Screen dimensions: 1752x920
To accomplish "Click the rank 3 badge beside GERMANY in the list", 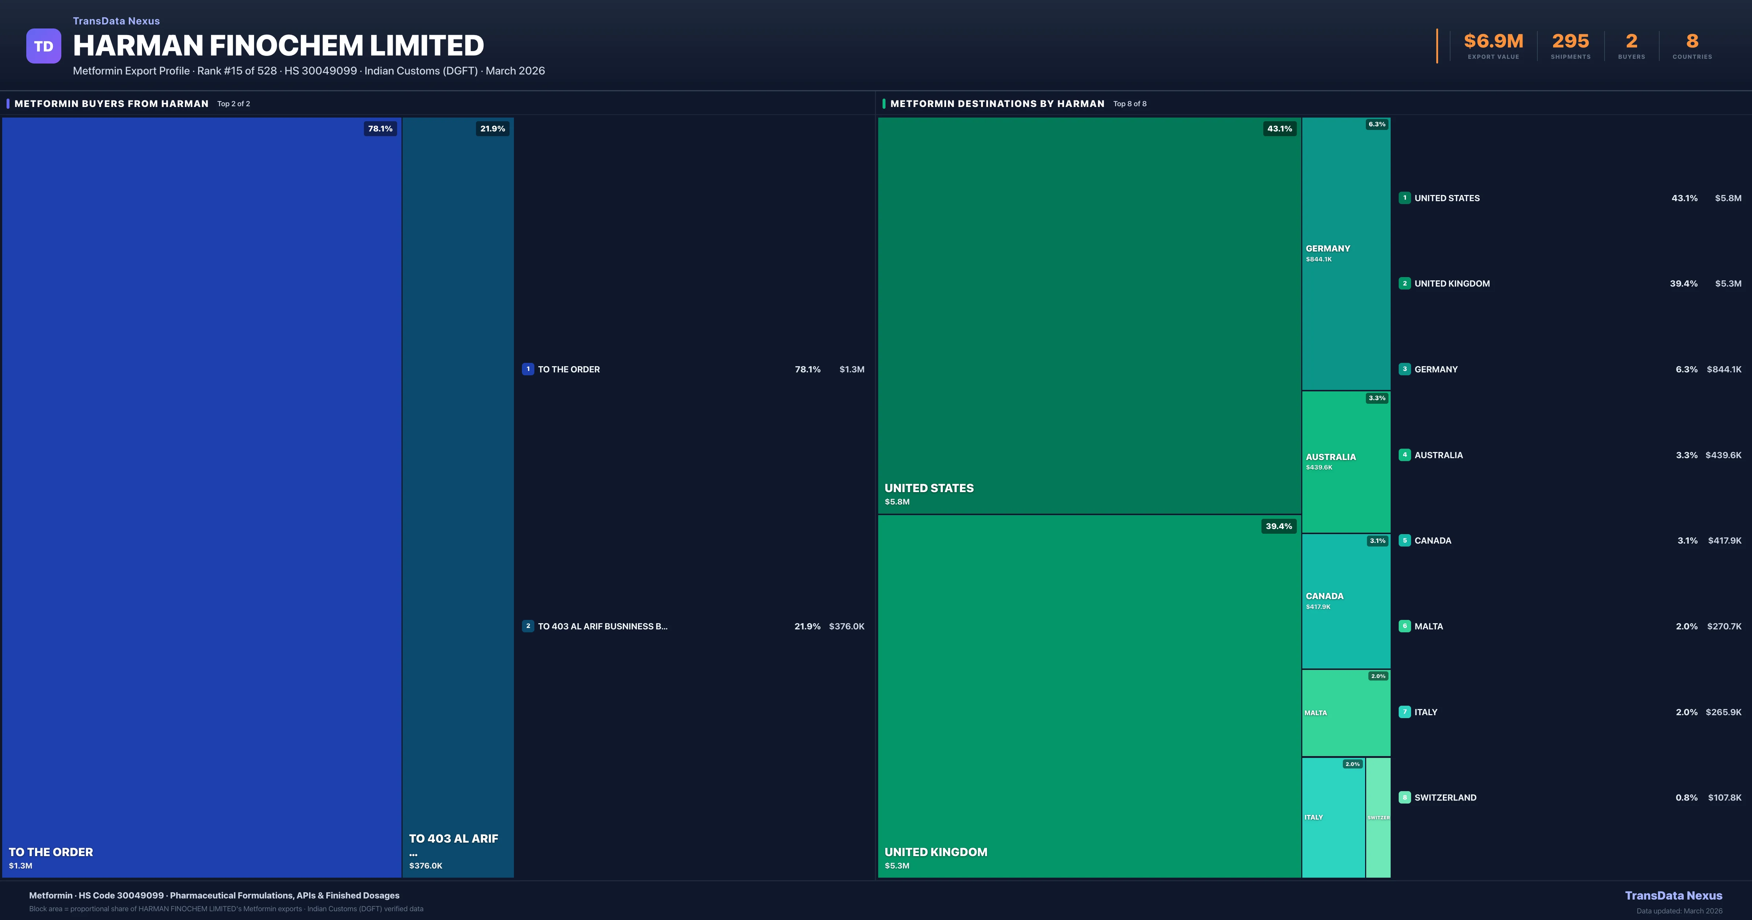I will pyautogui.click(x=1405, y=369).
